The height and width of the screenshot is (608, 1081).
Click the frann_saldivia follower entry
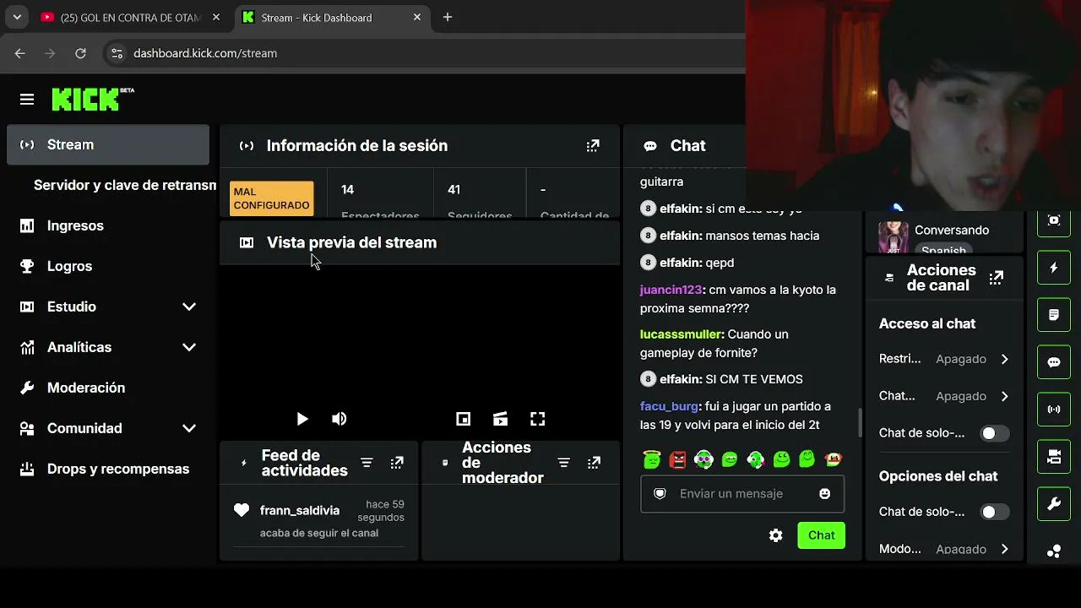[319, 518]
